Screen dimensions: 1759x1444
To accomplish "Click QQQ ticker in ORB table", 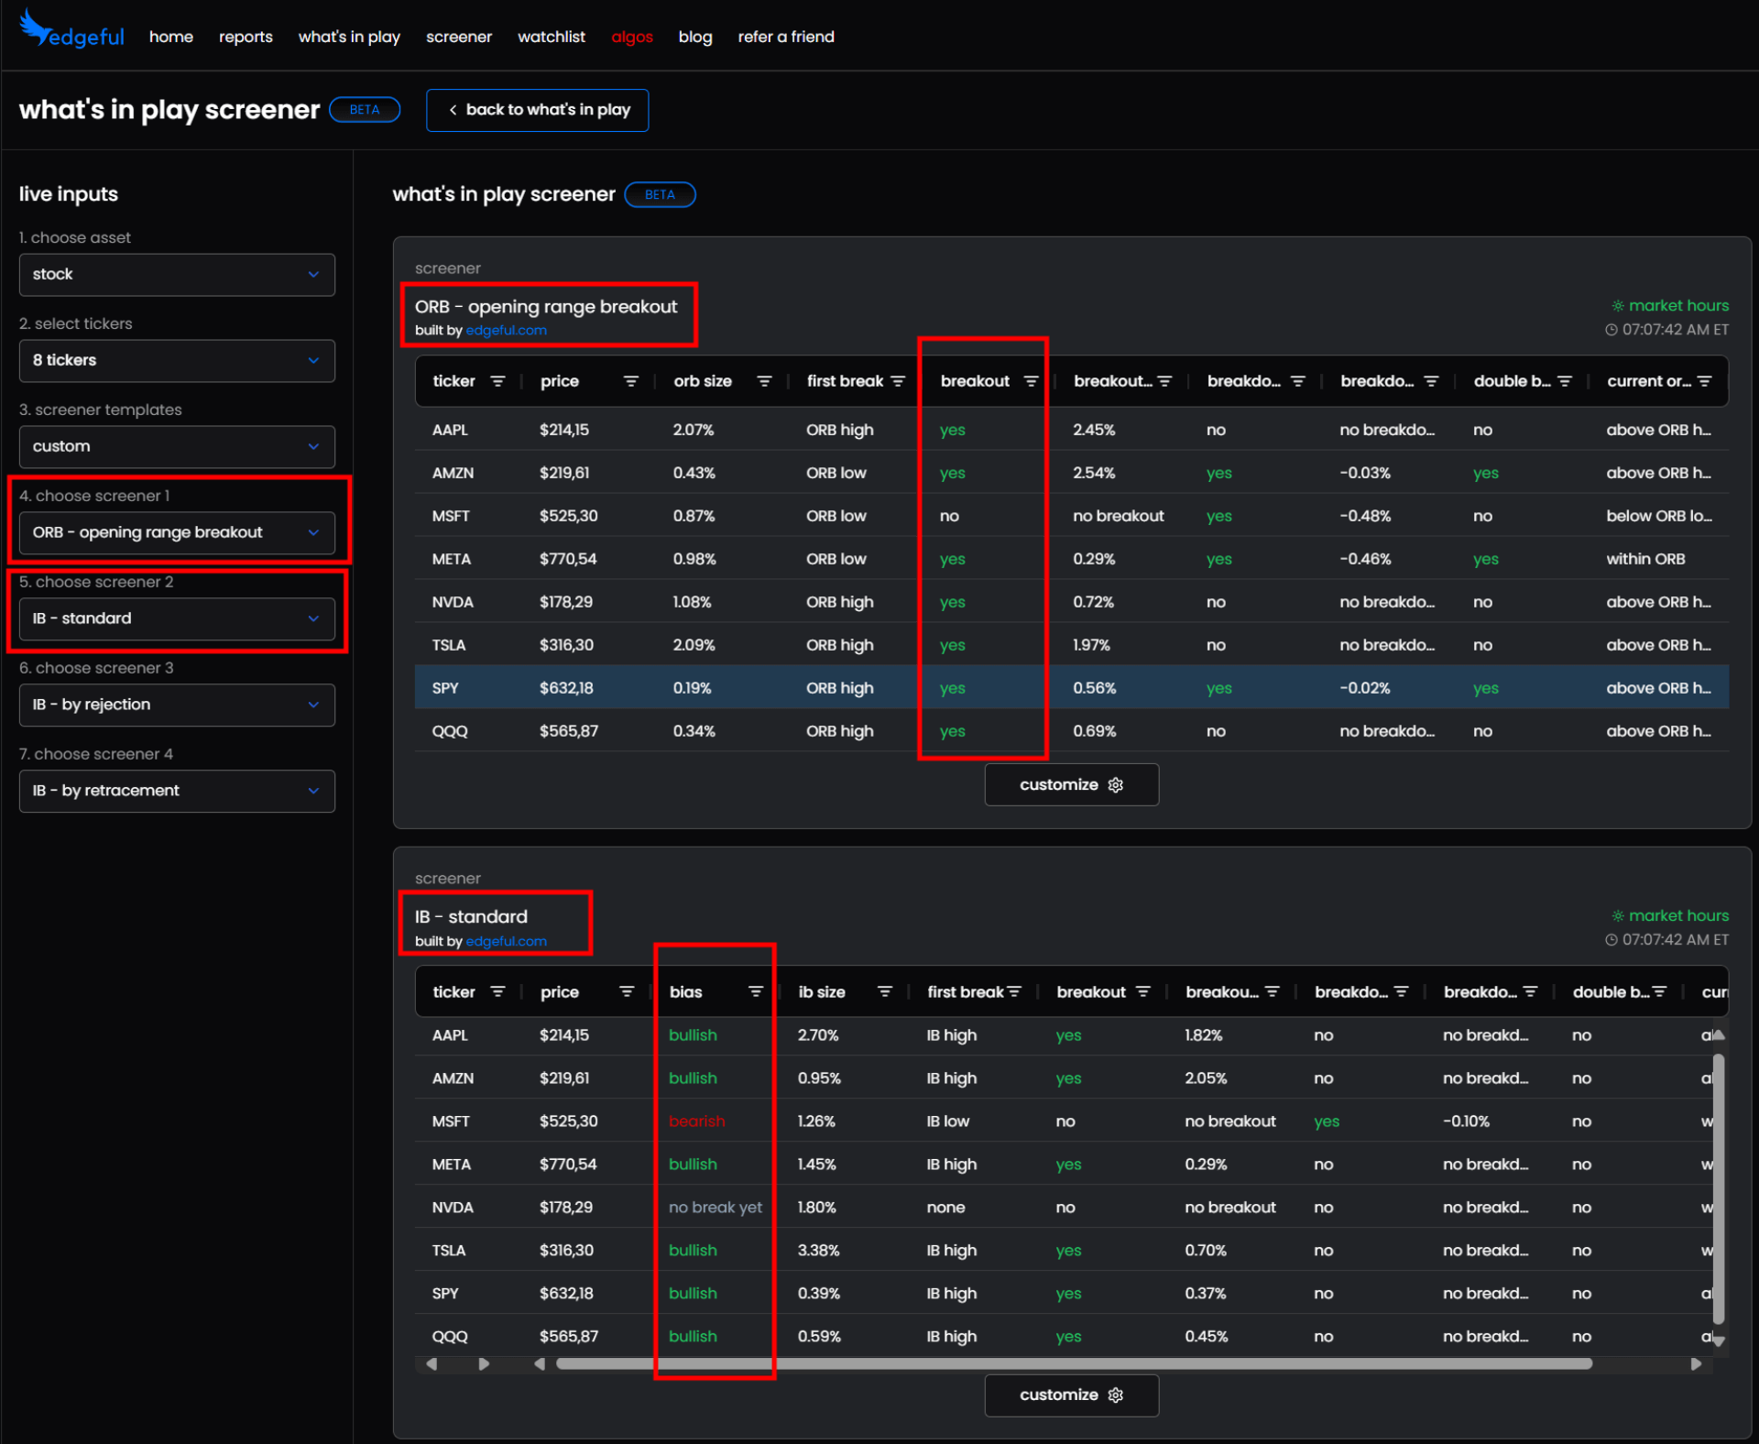I will (450, 730).
